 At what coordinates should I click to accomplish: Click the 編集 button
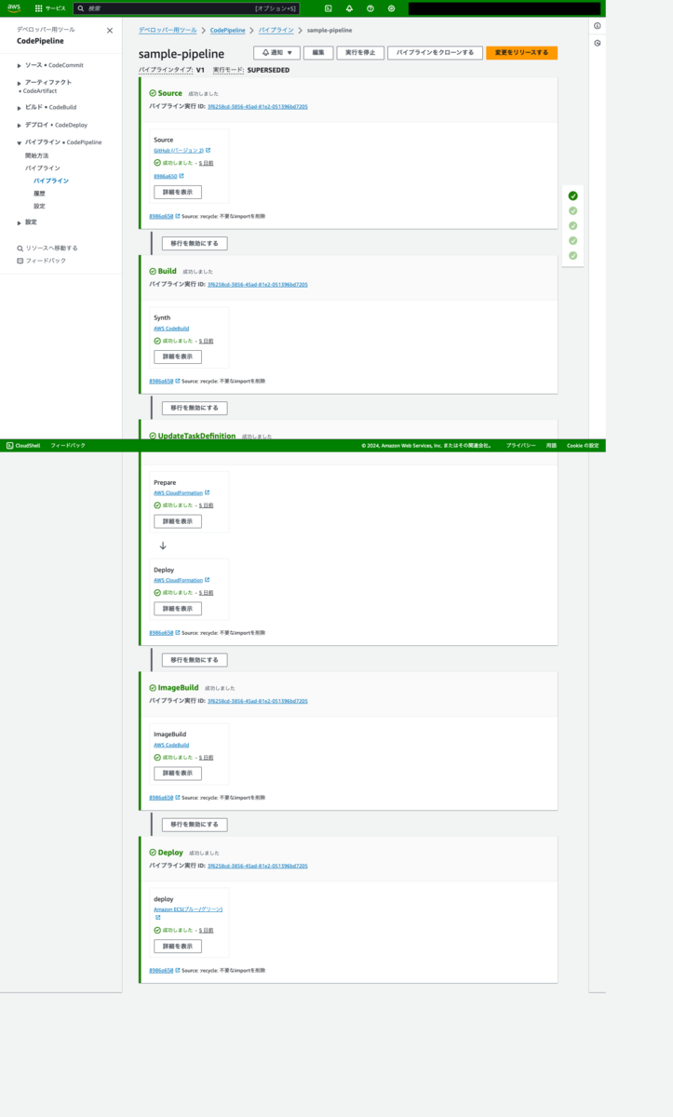point(317,53)
